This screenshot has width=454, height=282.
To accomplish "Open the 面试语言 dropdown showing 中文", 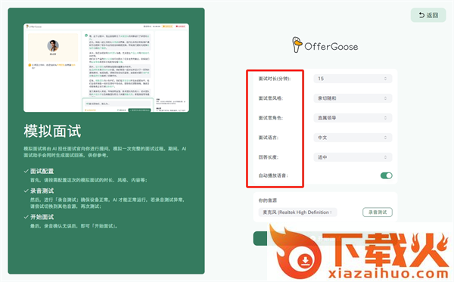I will click(353, 138).
